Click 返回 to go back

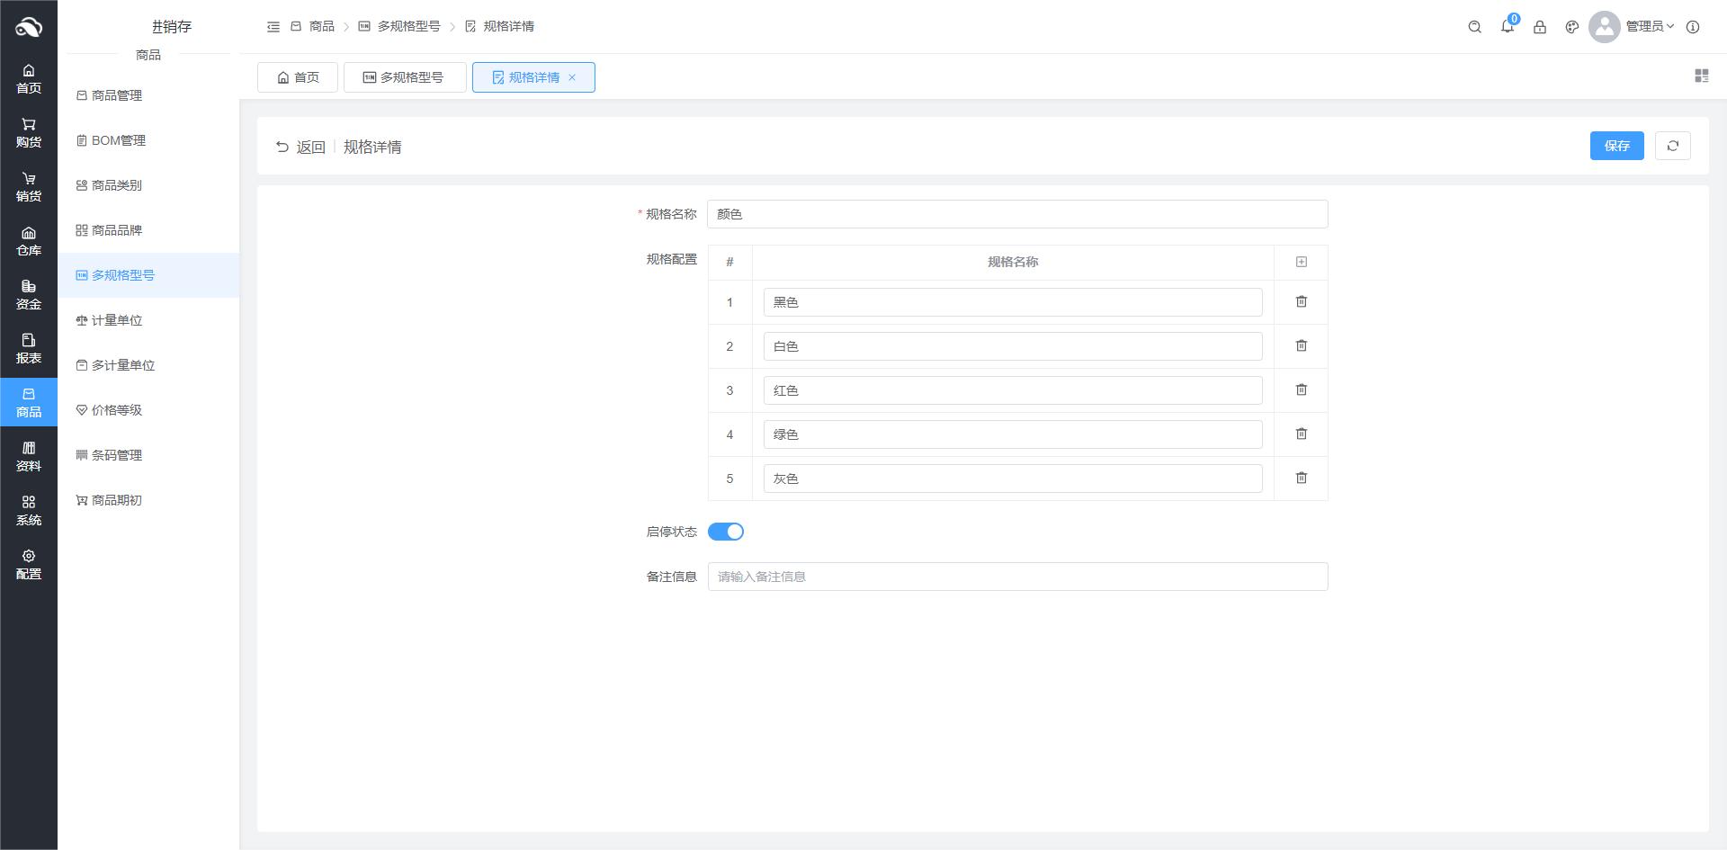(300, 147)
